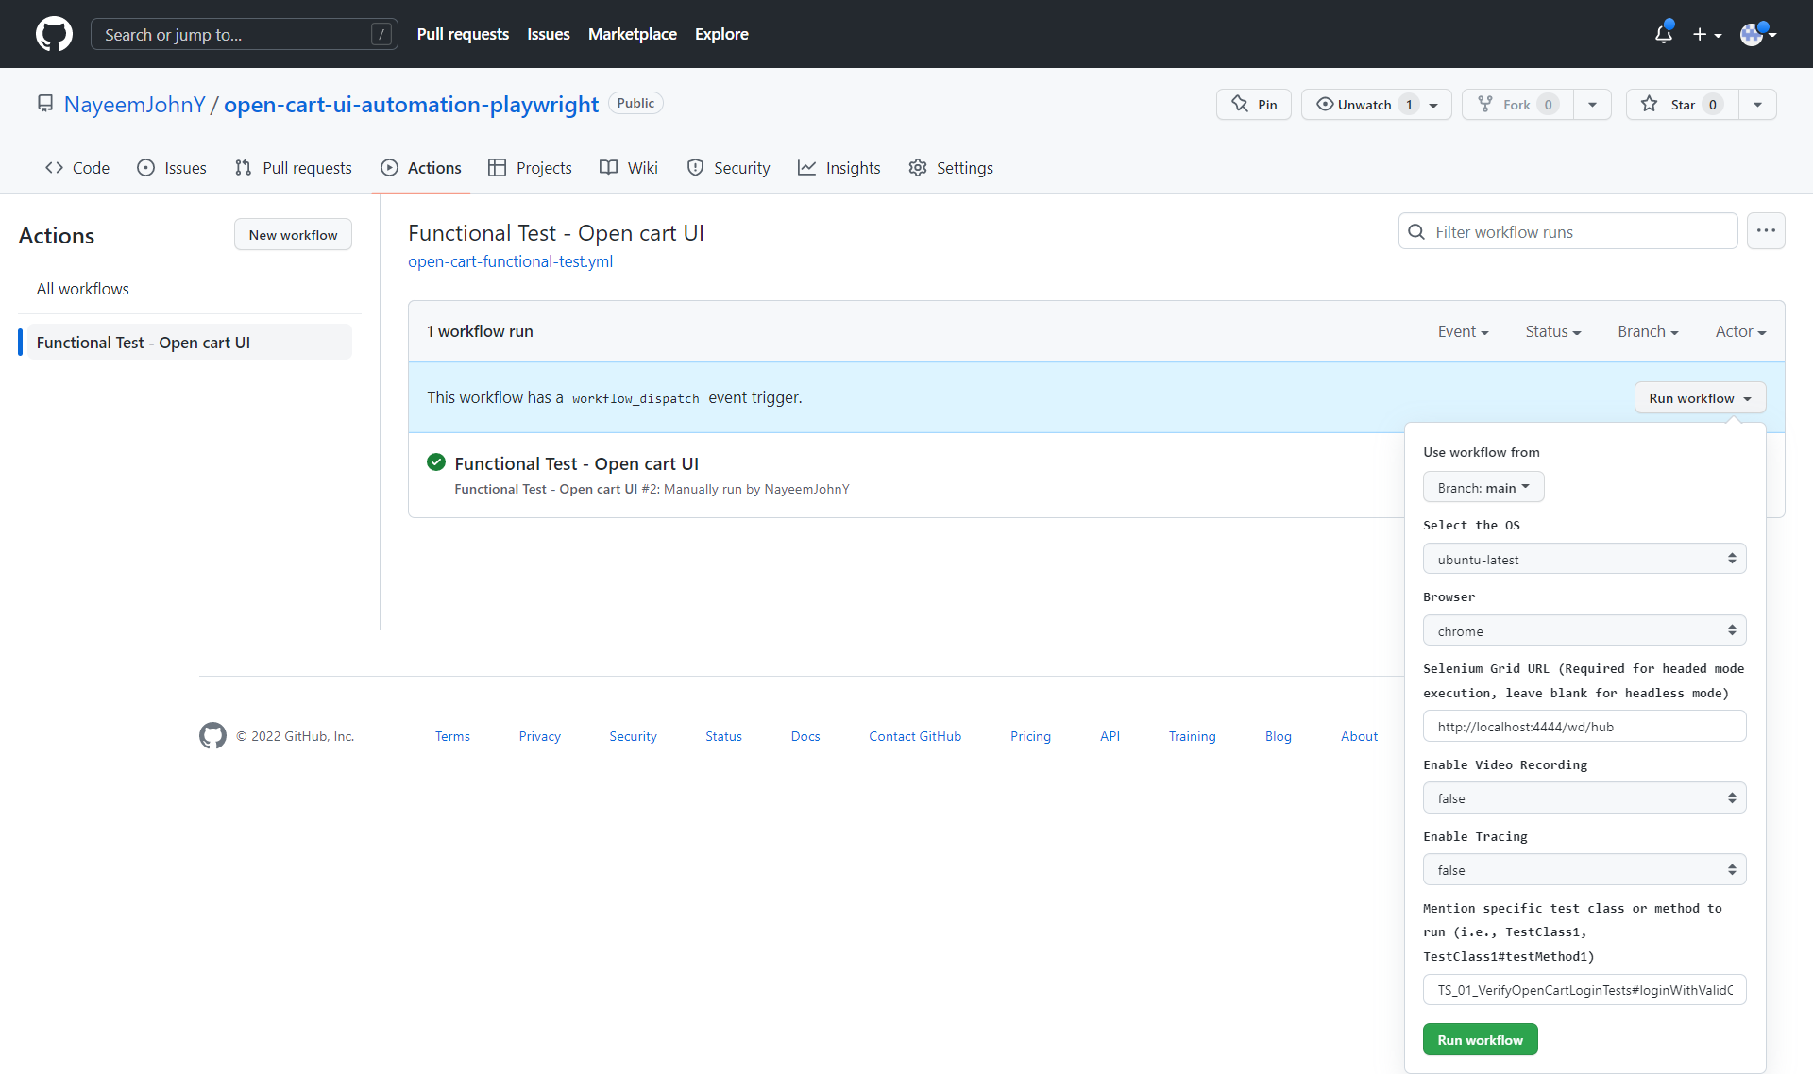The width and height of the screenshot is (1813, 1074).
Task: Open the Browser chrome dropdown
Action: pos(1584,630)
